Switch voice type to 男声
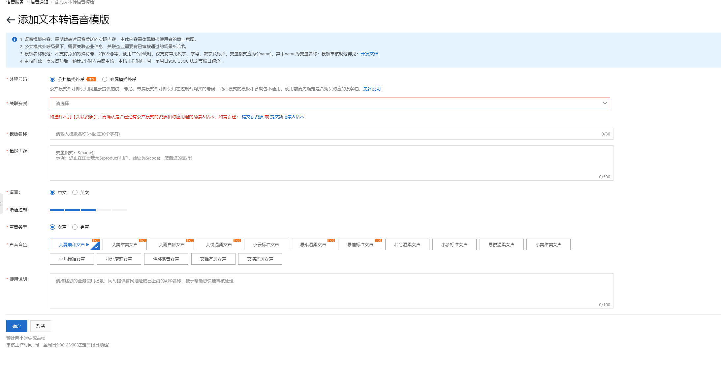 tap(75, 227)
